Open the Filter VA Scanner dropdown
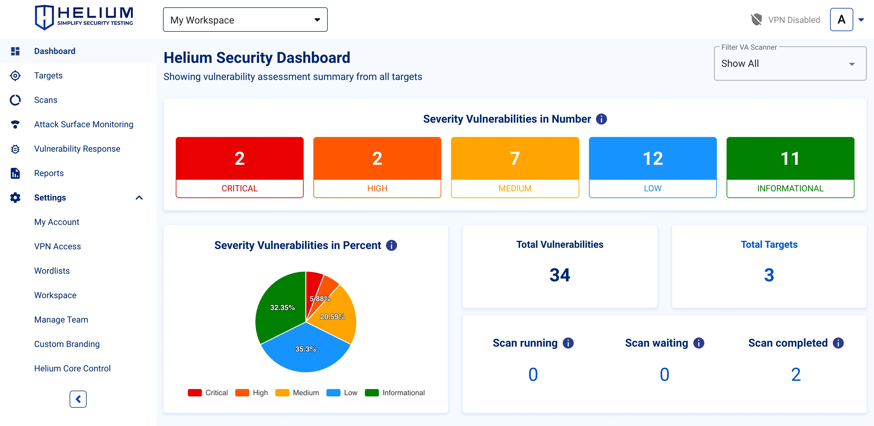 (789, 64)
